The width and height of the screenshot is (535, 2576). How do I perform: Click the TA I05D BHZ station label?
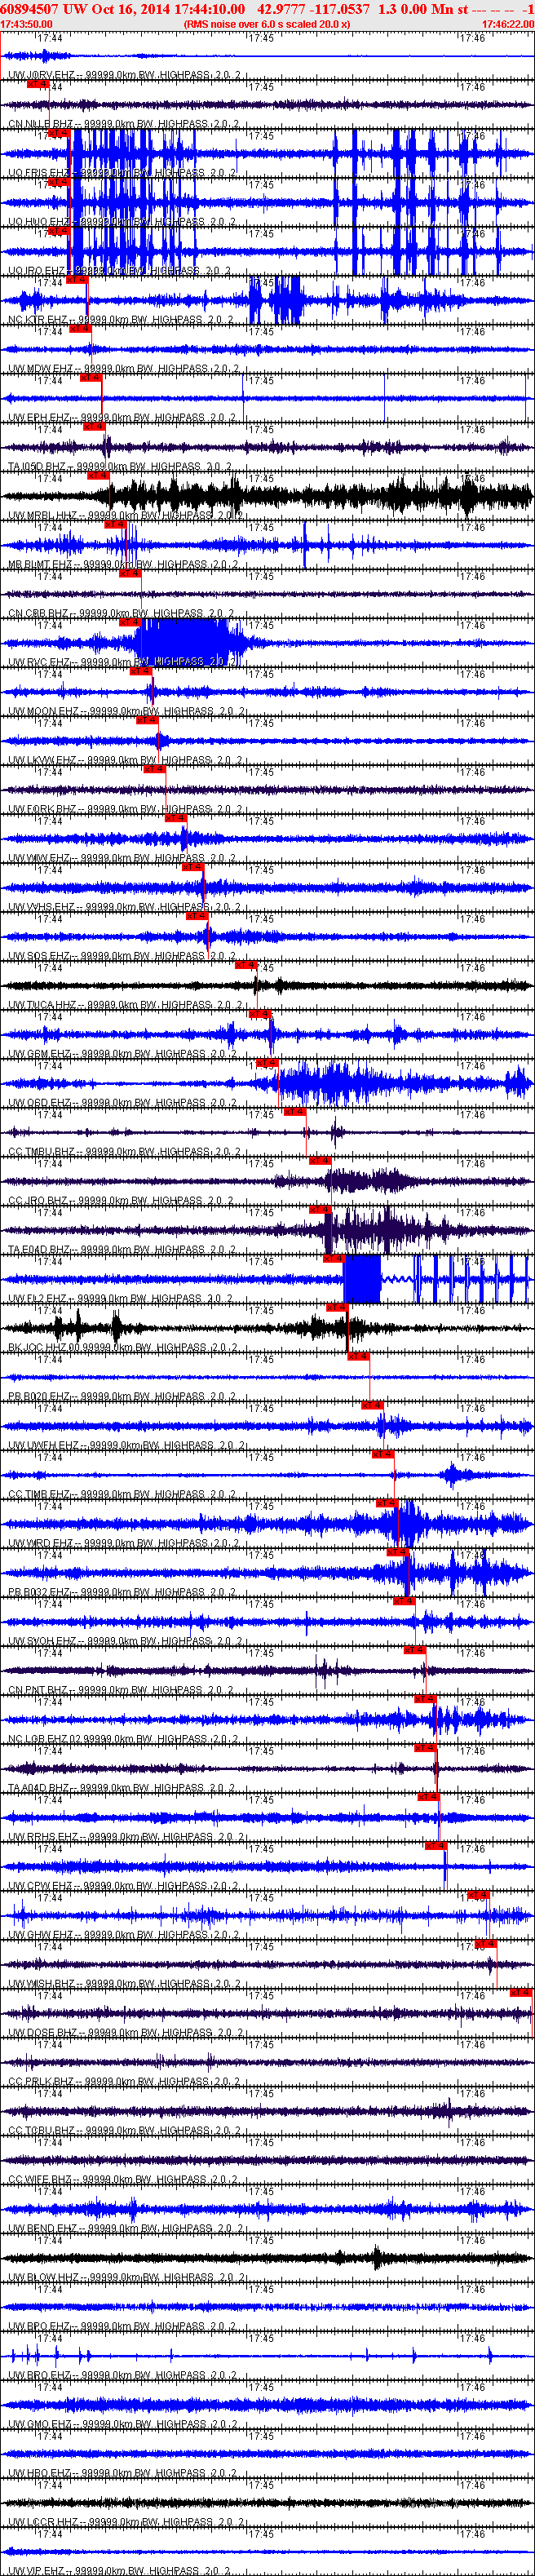(x=39, y=467)
